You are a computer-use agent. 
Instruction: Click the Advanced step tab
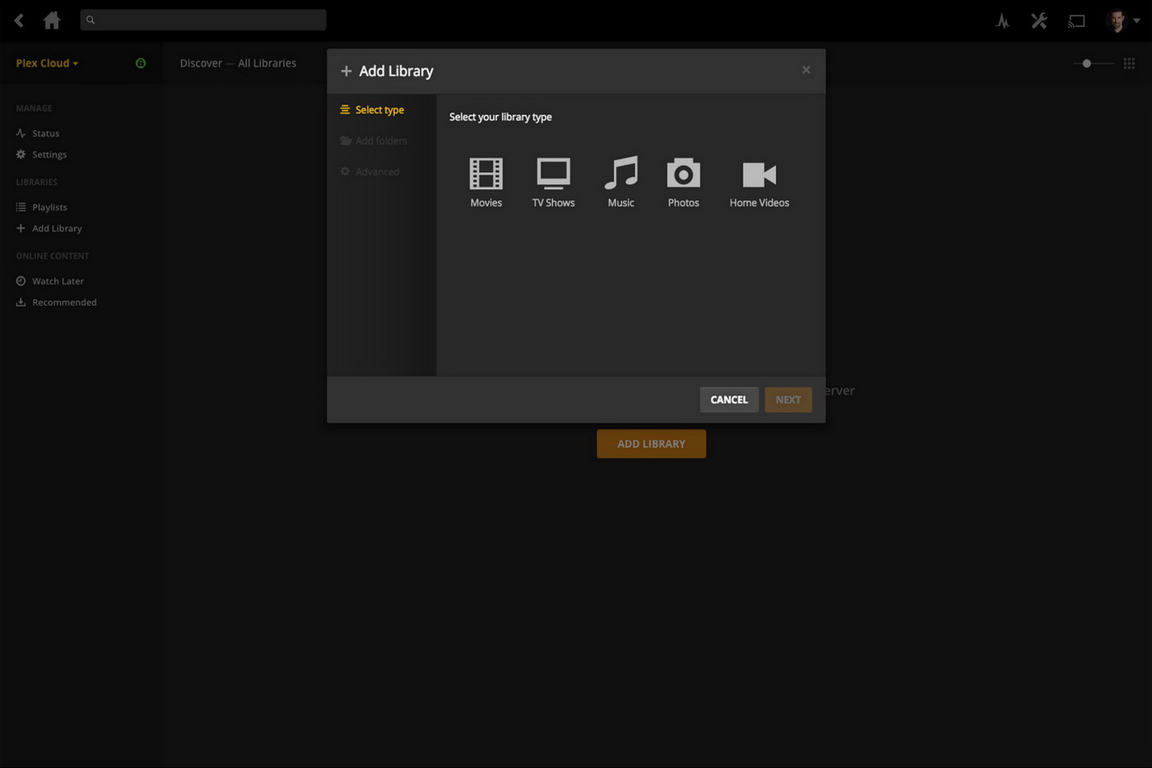click(x=369, y=172)
